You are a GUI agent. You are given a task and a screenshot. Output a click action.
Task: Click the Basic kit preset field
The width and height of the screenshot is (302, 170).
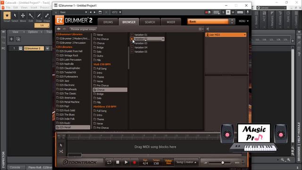208,21
